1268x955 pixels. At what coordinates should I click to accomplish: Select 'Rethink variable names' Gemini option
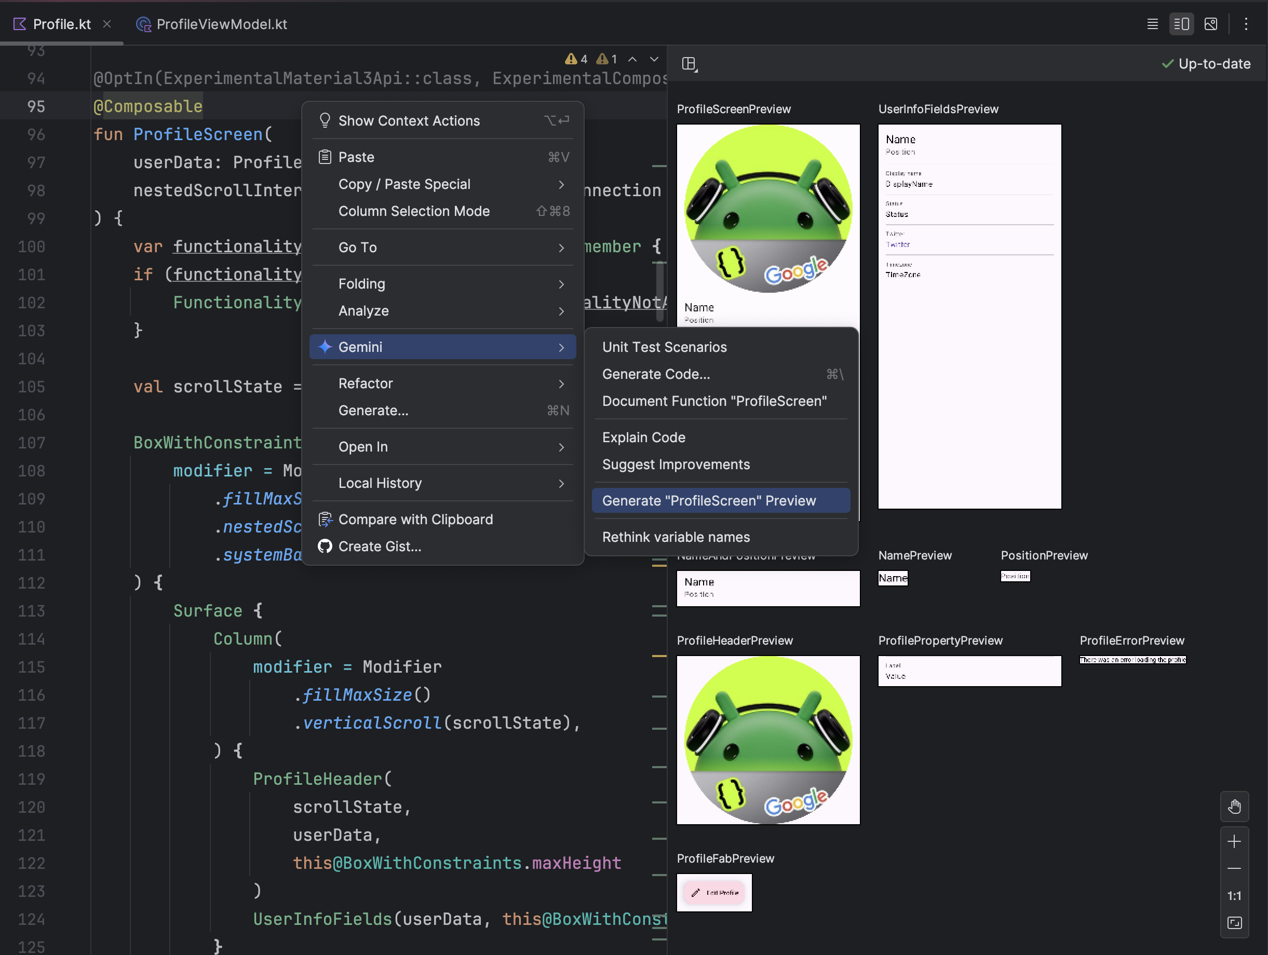tap(676, 537)
